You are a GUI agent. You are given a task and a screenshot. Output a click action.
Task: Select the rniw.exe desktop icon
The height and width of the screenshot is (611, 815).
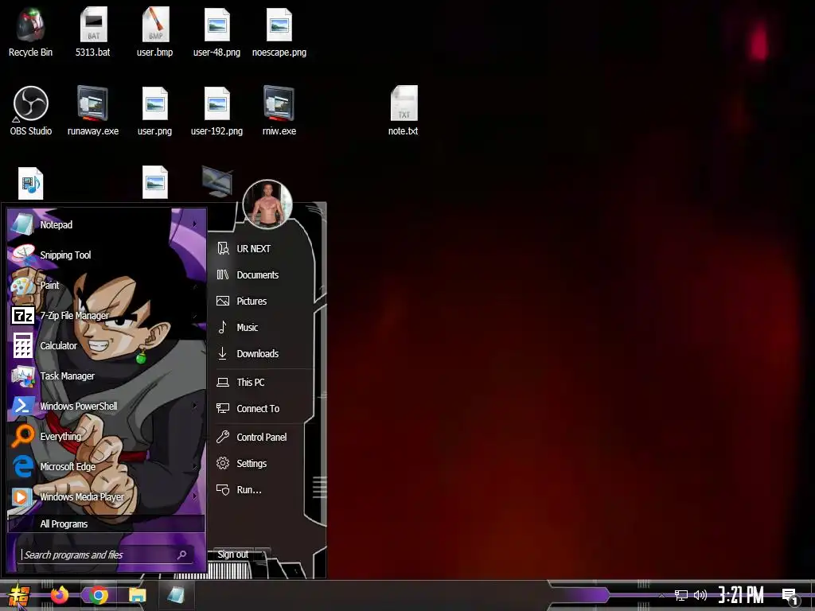click(x=279, y=111)
